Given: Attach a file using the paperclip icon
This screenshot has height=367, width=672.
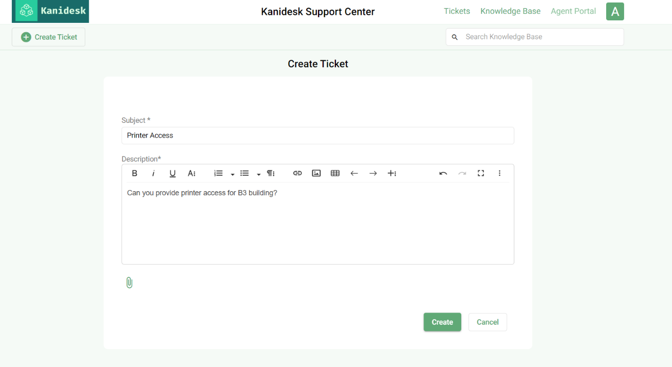Looking at the screenshot, I should pos(129,282).
